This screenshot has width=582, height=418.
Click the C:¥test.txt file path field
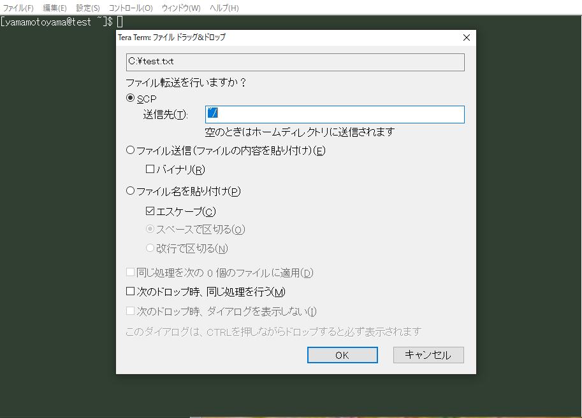[x=295, y=62]
